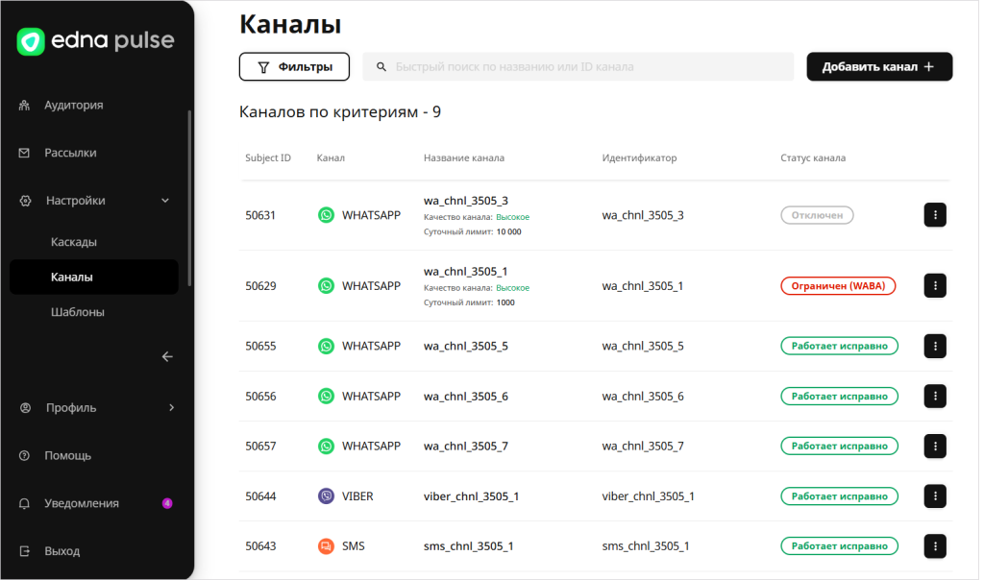Open actions menu for wa_chnl_3505_1

point(935,286)
